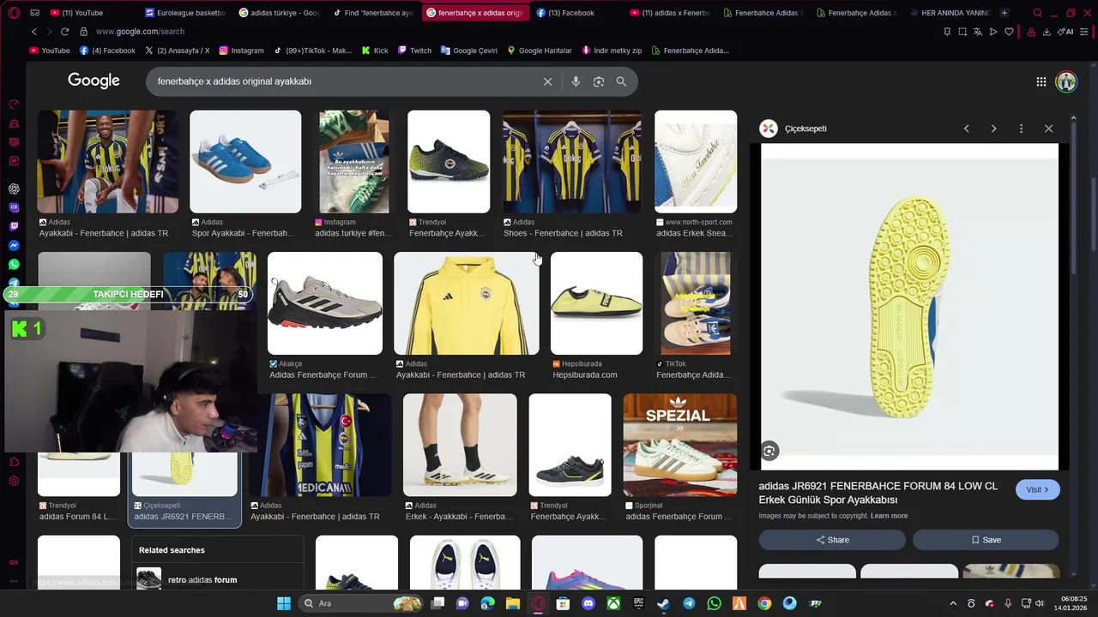The image size is (1098, 617).
Task: Share the previewed image
Action: click(832, 540)
